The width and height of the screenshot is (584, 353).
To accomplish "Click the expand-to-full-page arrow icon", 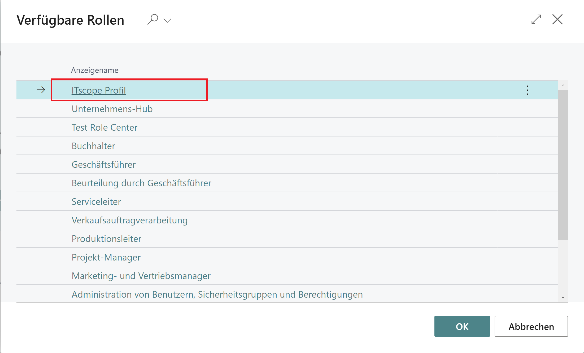I will pyautogui.click(x=536, y=19).
